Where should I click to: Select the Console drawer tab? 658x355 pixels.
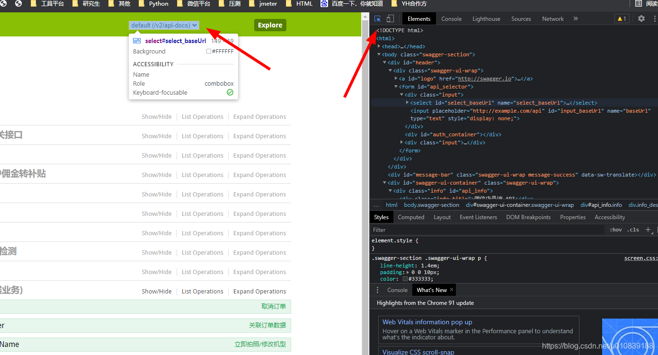pyautogui.click(x=397, y=290)
